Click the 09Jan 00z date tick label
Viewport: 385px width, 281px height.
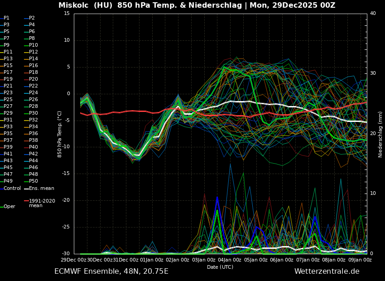coord(361,260)
